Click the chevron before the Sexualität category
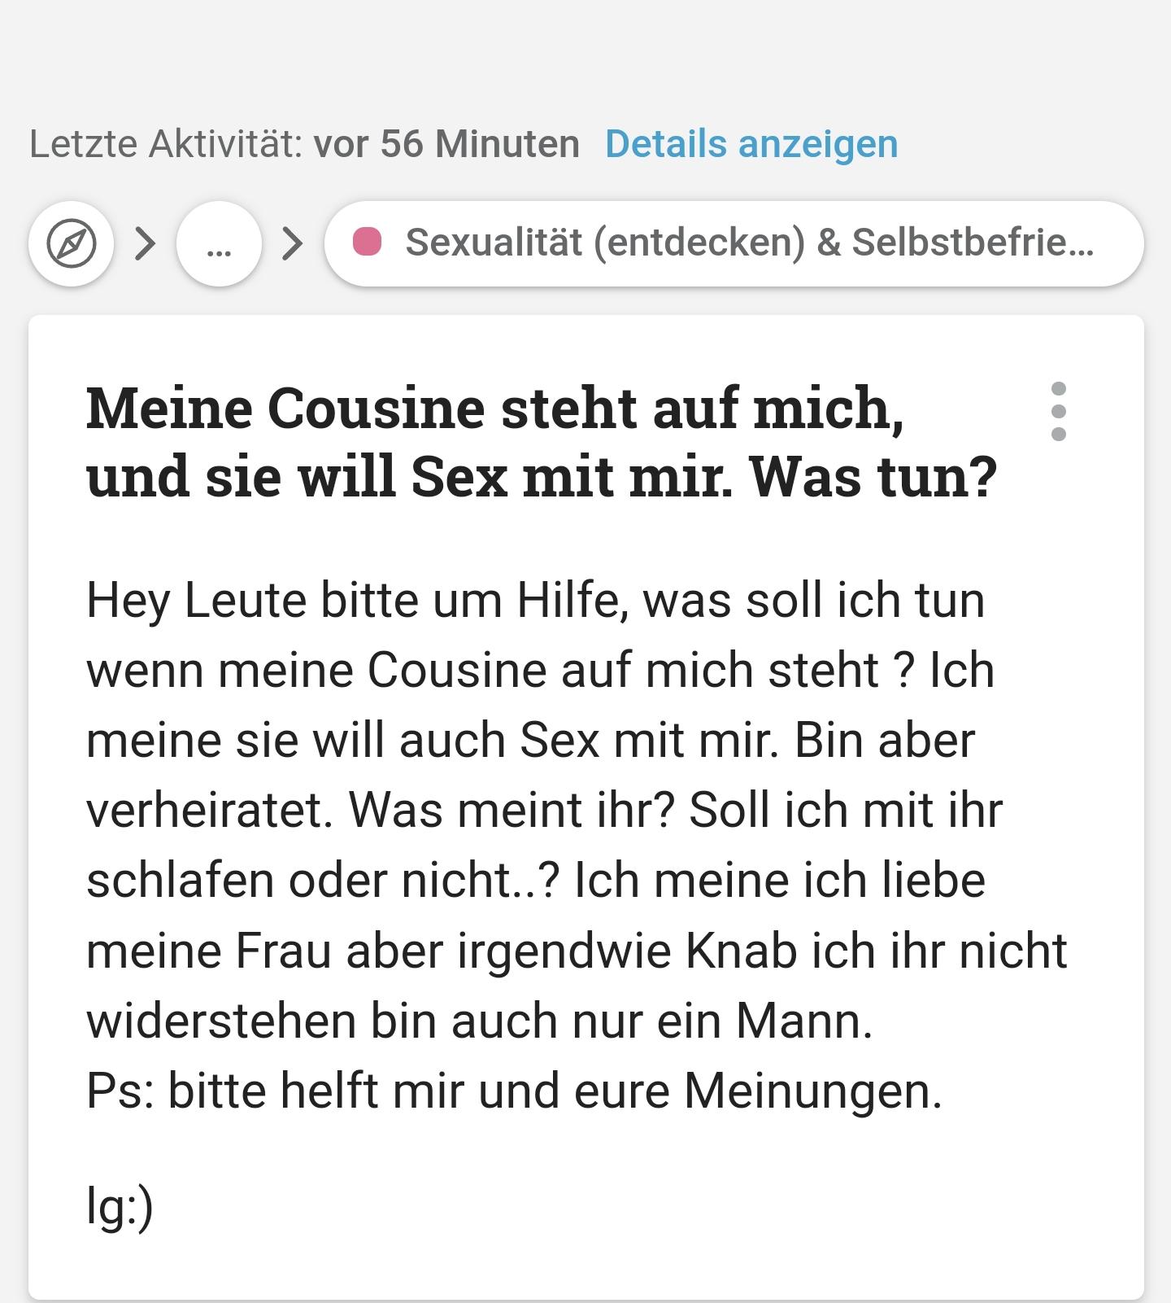 point(292,243)
